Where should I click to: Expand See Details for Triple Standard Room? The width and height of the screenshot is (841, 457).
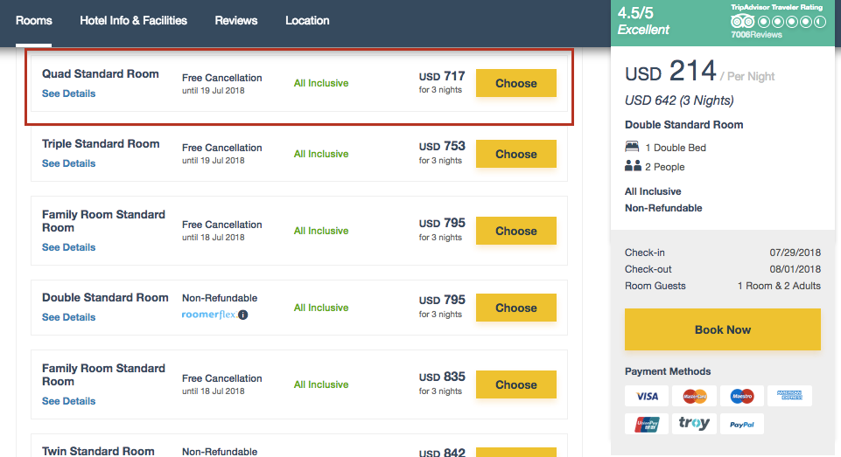pos(69,163)
